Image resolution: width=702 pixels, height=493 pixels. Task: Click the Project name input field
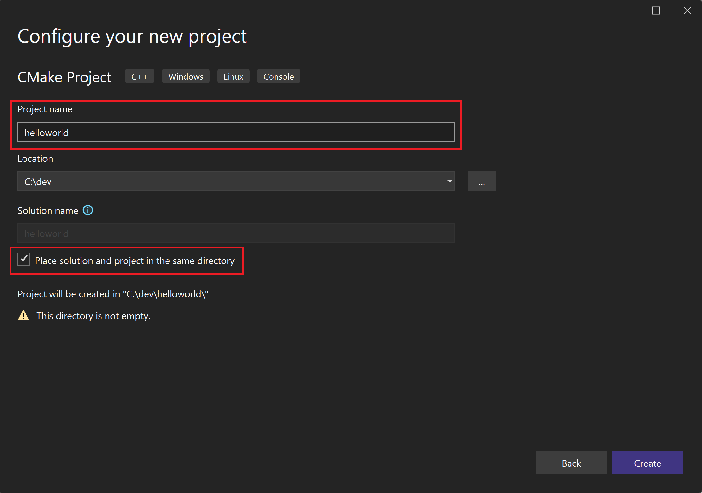(237, 132)
